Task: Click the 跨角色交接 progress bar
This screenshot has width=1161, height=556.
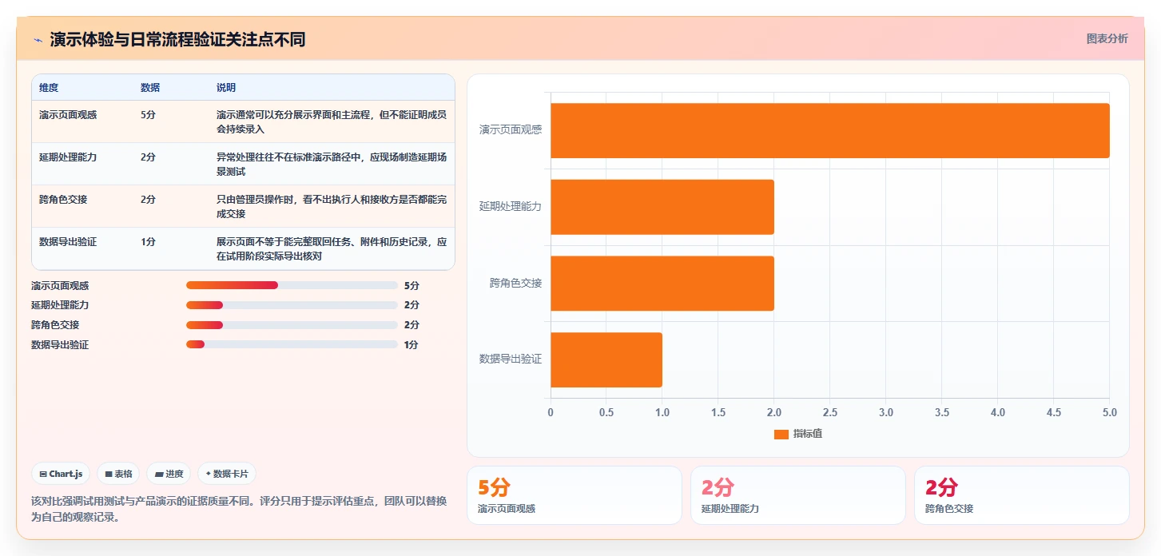Action: (x=292, y=325)
